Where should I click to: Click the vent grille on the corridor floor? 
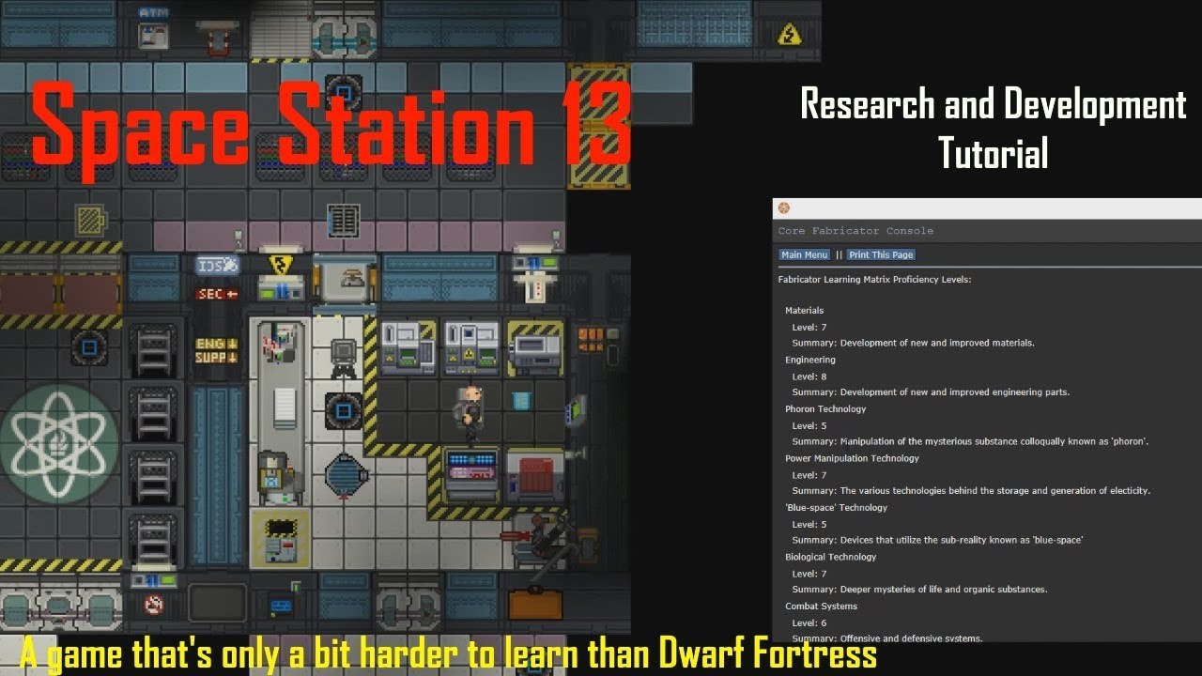pyautogui.click(x=344, y=220)
